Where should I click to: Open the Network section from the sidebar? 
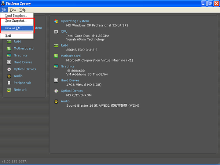click(20, 90)
